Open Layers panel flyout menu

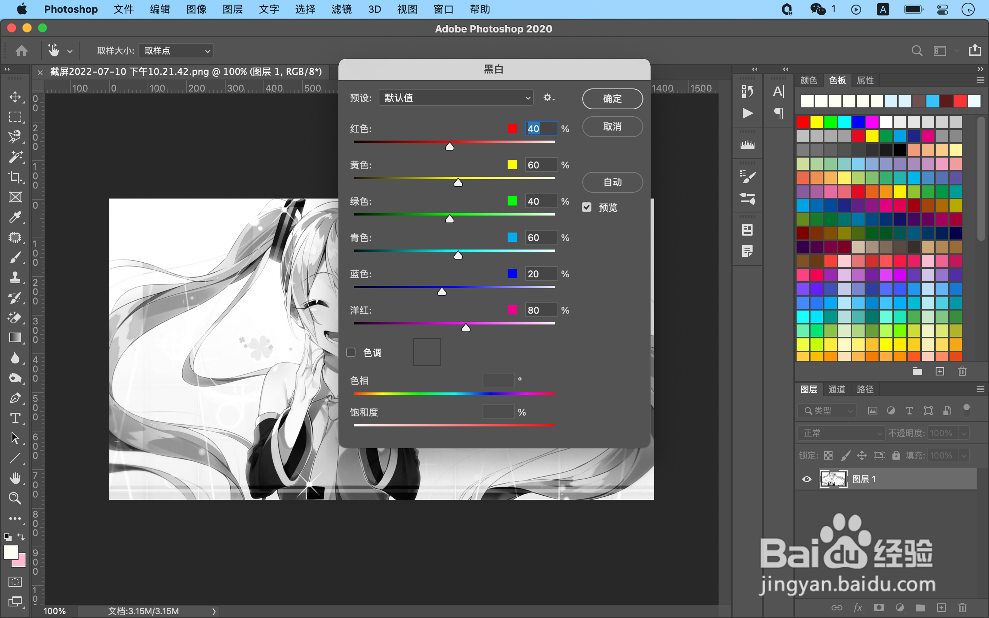tap(980, 389)
